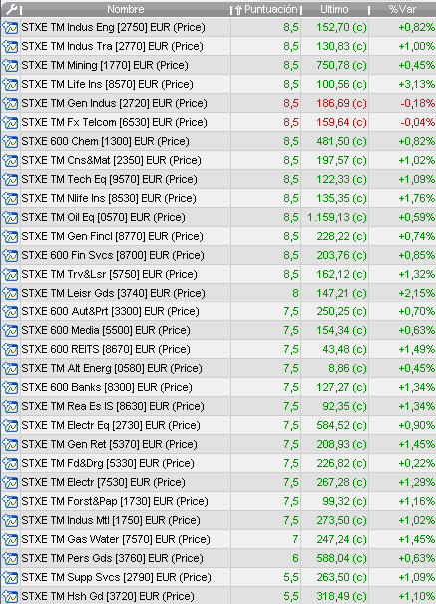Select the STXE TM Fx Telcom row name
The height and width of the screenshot is (604, 436).
tap(114, 122)
